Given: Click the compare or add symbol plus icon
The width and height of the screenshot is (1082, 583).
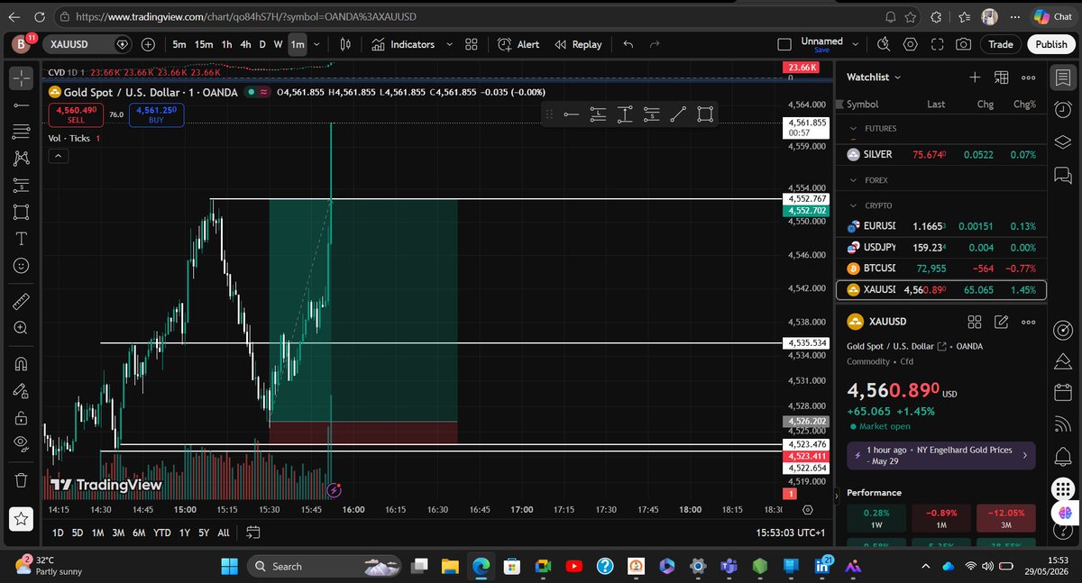Looking at the screenshot, I should pos(148,44).
